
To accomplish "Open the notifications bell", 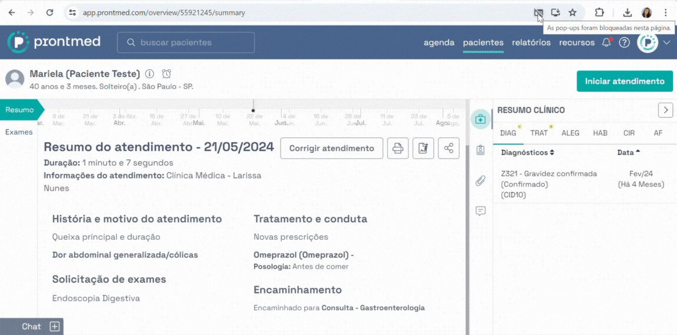I will [x=606, y=42].
